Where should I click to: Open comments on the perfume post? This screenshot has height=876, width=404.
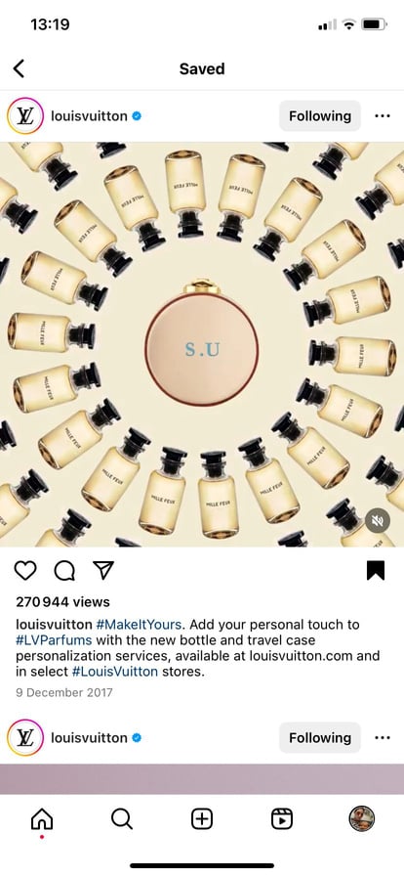coord(64,570)
